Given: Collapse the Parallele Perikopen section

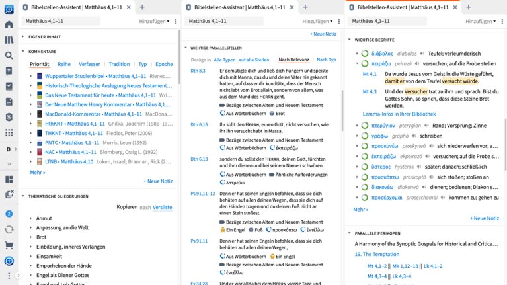Looking at the screenshot, I should 350,233.
